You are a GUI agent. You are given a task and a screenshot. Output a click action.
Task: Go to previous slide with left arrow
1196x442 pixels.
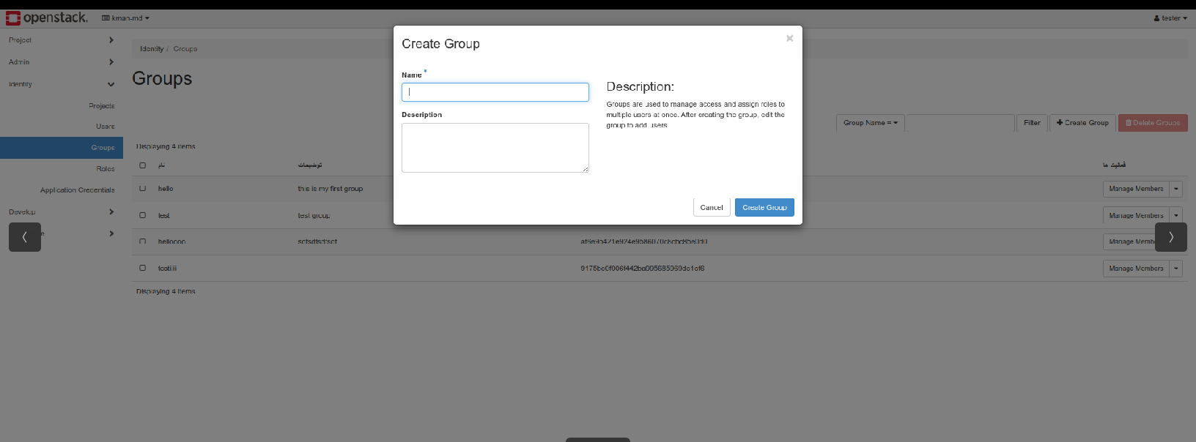point(25,237)
